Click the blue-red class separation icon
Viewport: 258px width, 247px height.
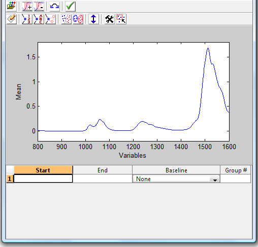[66, 19]
